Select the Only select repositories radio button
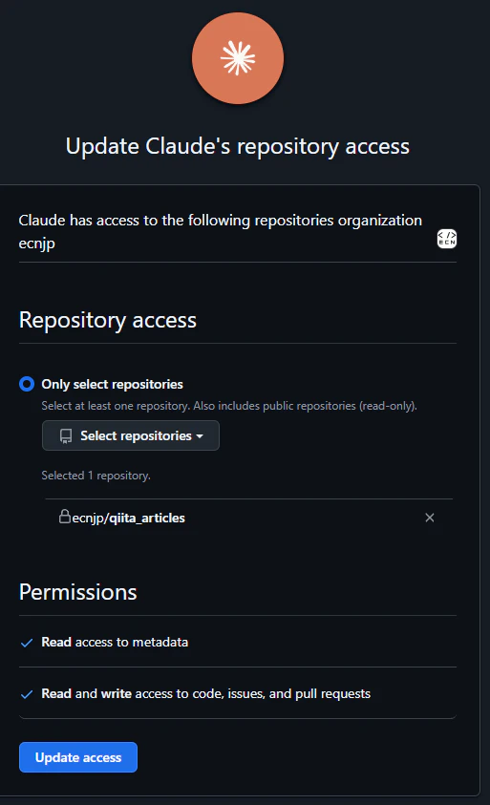The image size is (490, 805). [27, 384]
